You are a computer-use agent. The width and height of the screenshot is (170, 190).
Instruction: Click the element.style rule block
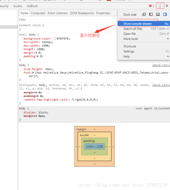pyautogui.click(x=68, y=27)
